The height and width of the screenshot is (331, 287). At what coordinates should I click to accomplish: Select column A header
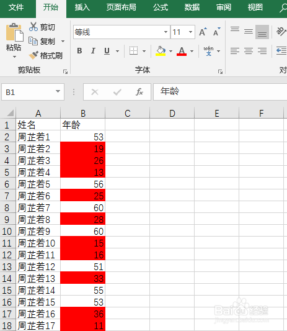click(x=38, y=114)
